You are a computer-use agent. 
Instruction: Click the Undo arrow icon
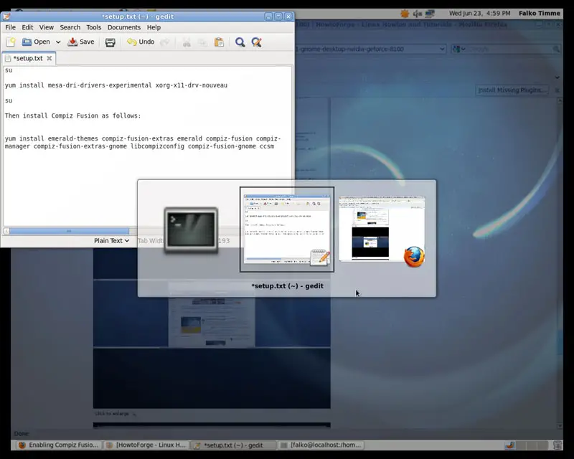pos(132,42)
